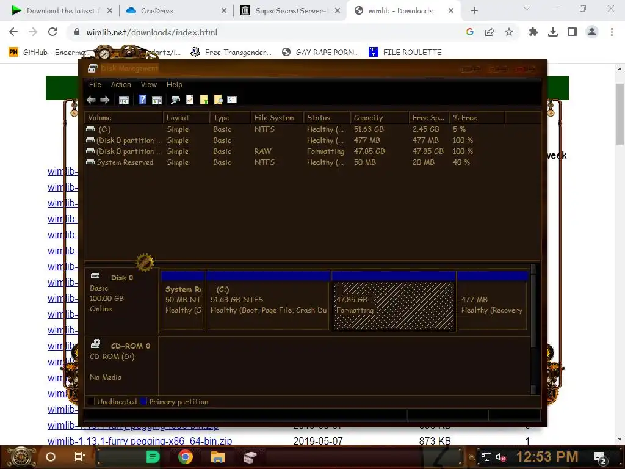This screenshot has height=469, width=625.
Task: Click muted volume tray icon
Action: coord(500,457)
